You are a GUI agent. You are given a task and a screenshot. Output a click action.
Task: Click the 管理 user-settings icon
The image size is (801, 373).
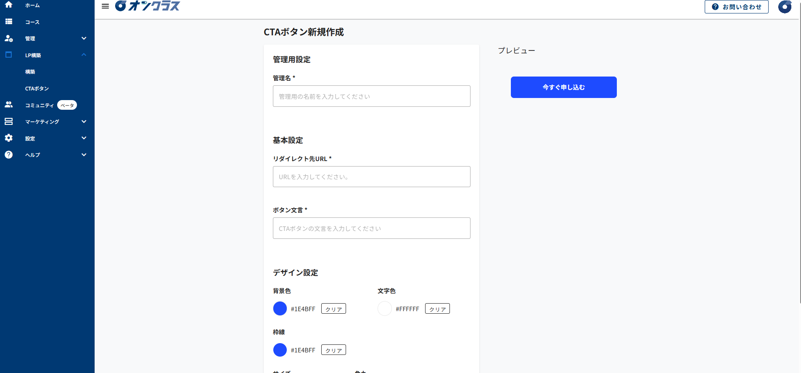9,38
